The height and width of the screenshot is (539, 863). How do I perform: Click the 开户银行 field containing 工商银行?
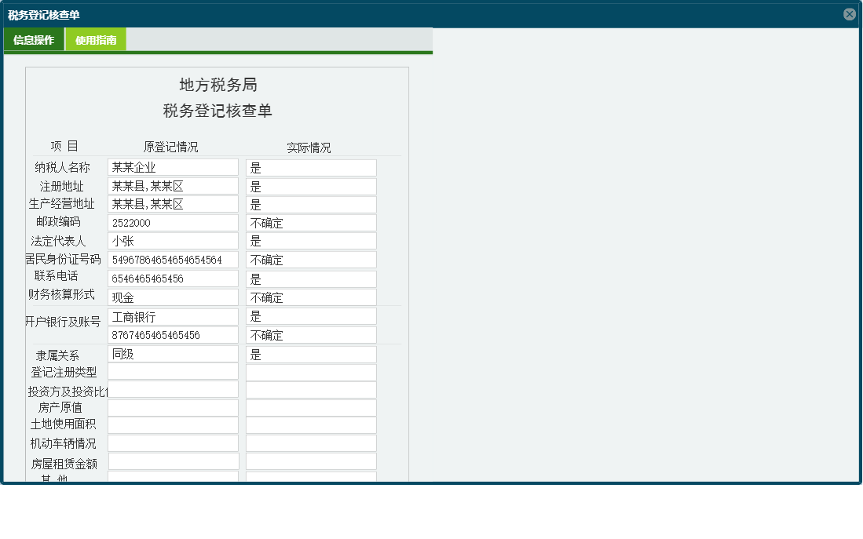(x=172, y=316)
